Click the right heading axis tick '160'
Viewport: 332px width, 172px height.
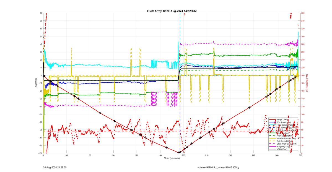[x=303, y=91]
